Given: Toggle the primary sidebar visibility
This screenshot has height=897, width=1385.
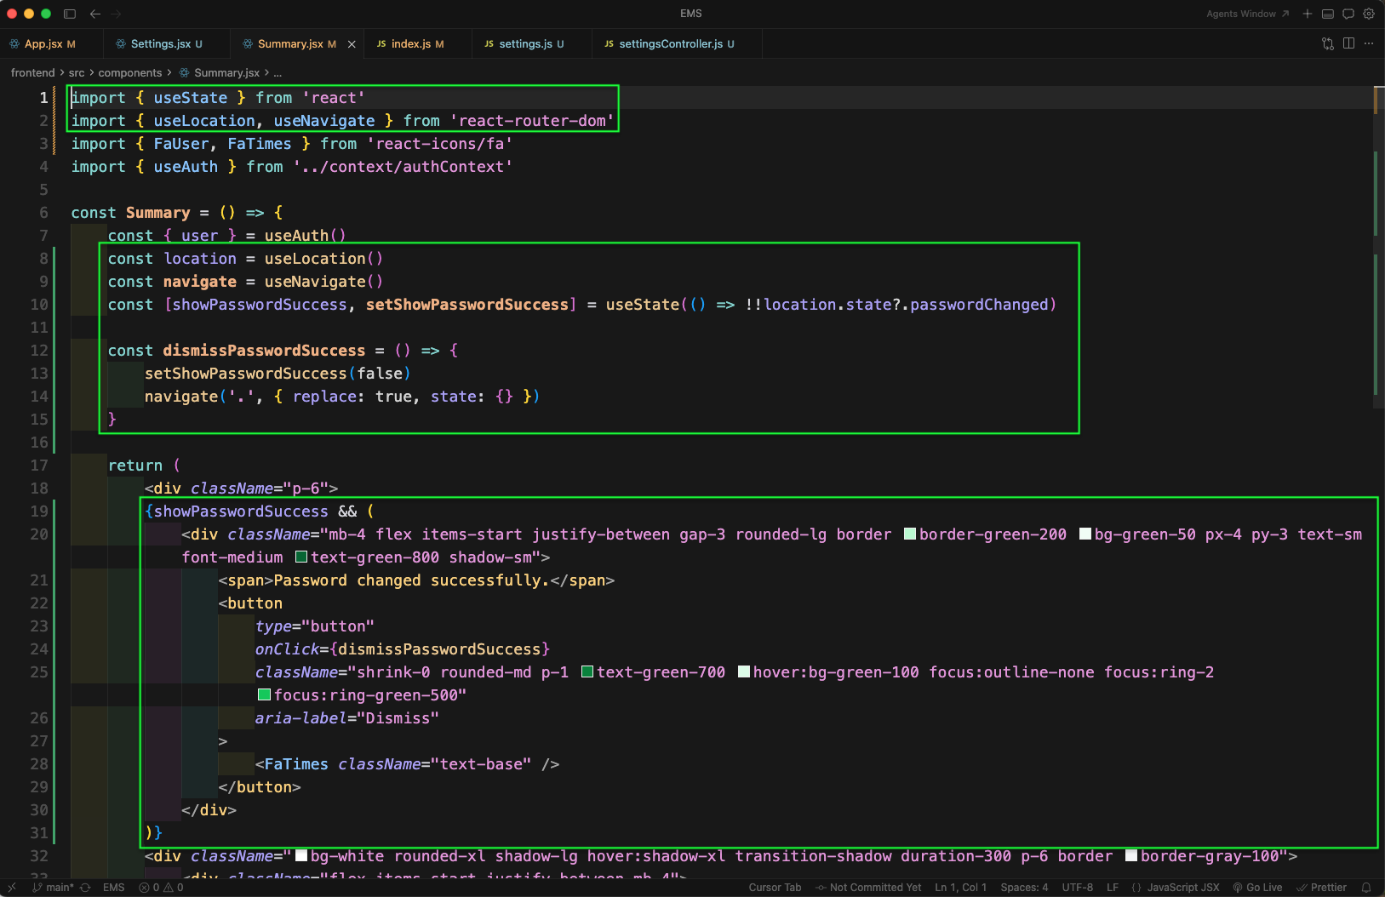Looking at the screenshot, I should pyautogui.click(x=70, y=14).
